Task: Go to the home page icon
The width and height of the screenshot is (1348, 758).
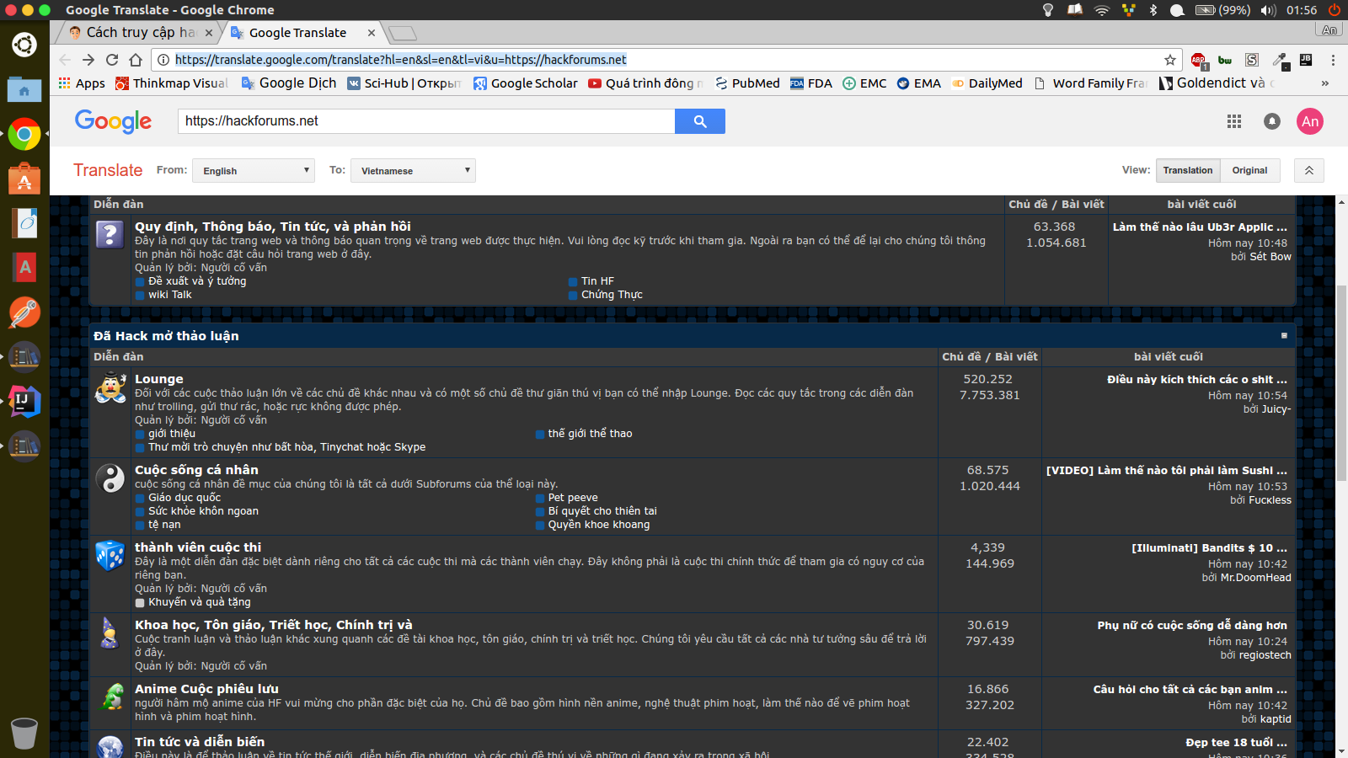Action: click(x=136, y=60)
